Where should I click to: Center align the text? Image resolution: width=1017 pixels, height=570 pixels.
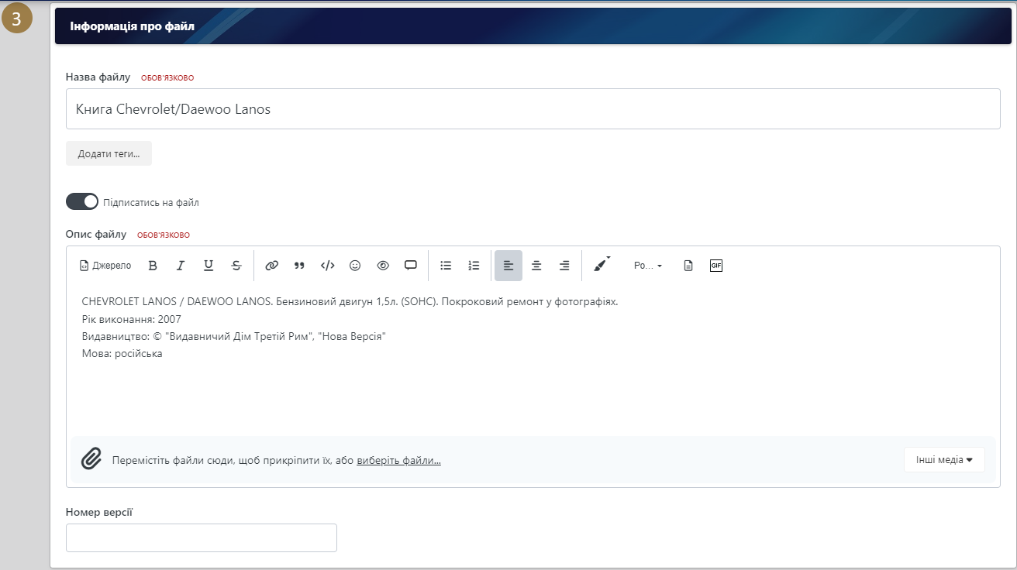[536, 266]
